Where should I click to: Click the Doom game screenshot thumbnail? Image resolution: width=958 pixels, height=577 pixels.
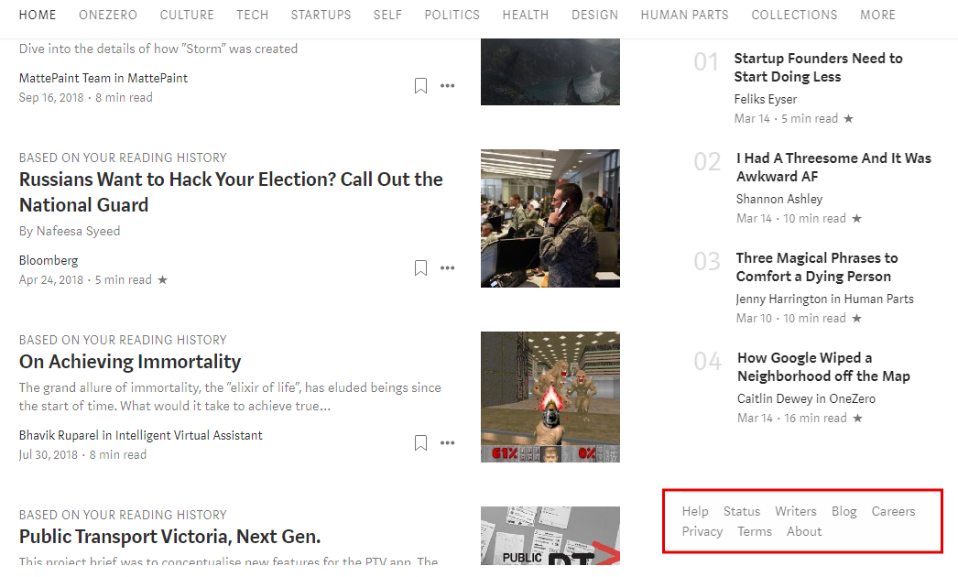[550, 397]
